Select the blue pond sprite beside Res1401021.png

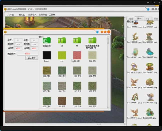150,52
